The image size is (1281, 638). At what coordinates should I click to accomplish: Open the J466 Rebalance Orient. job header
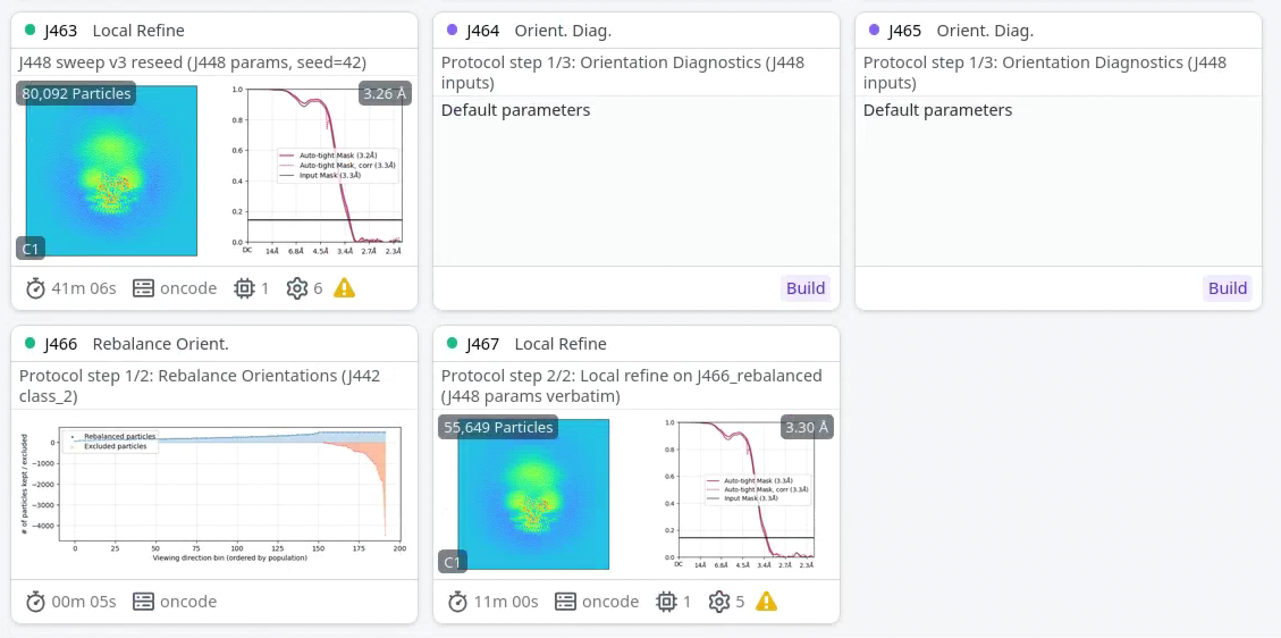point(214,343)
